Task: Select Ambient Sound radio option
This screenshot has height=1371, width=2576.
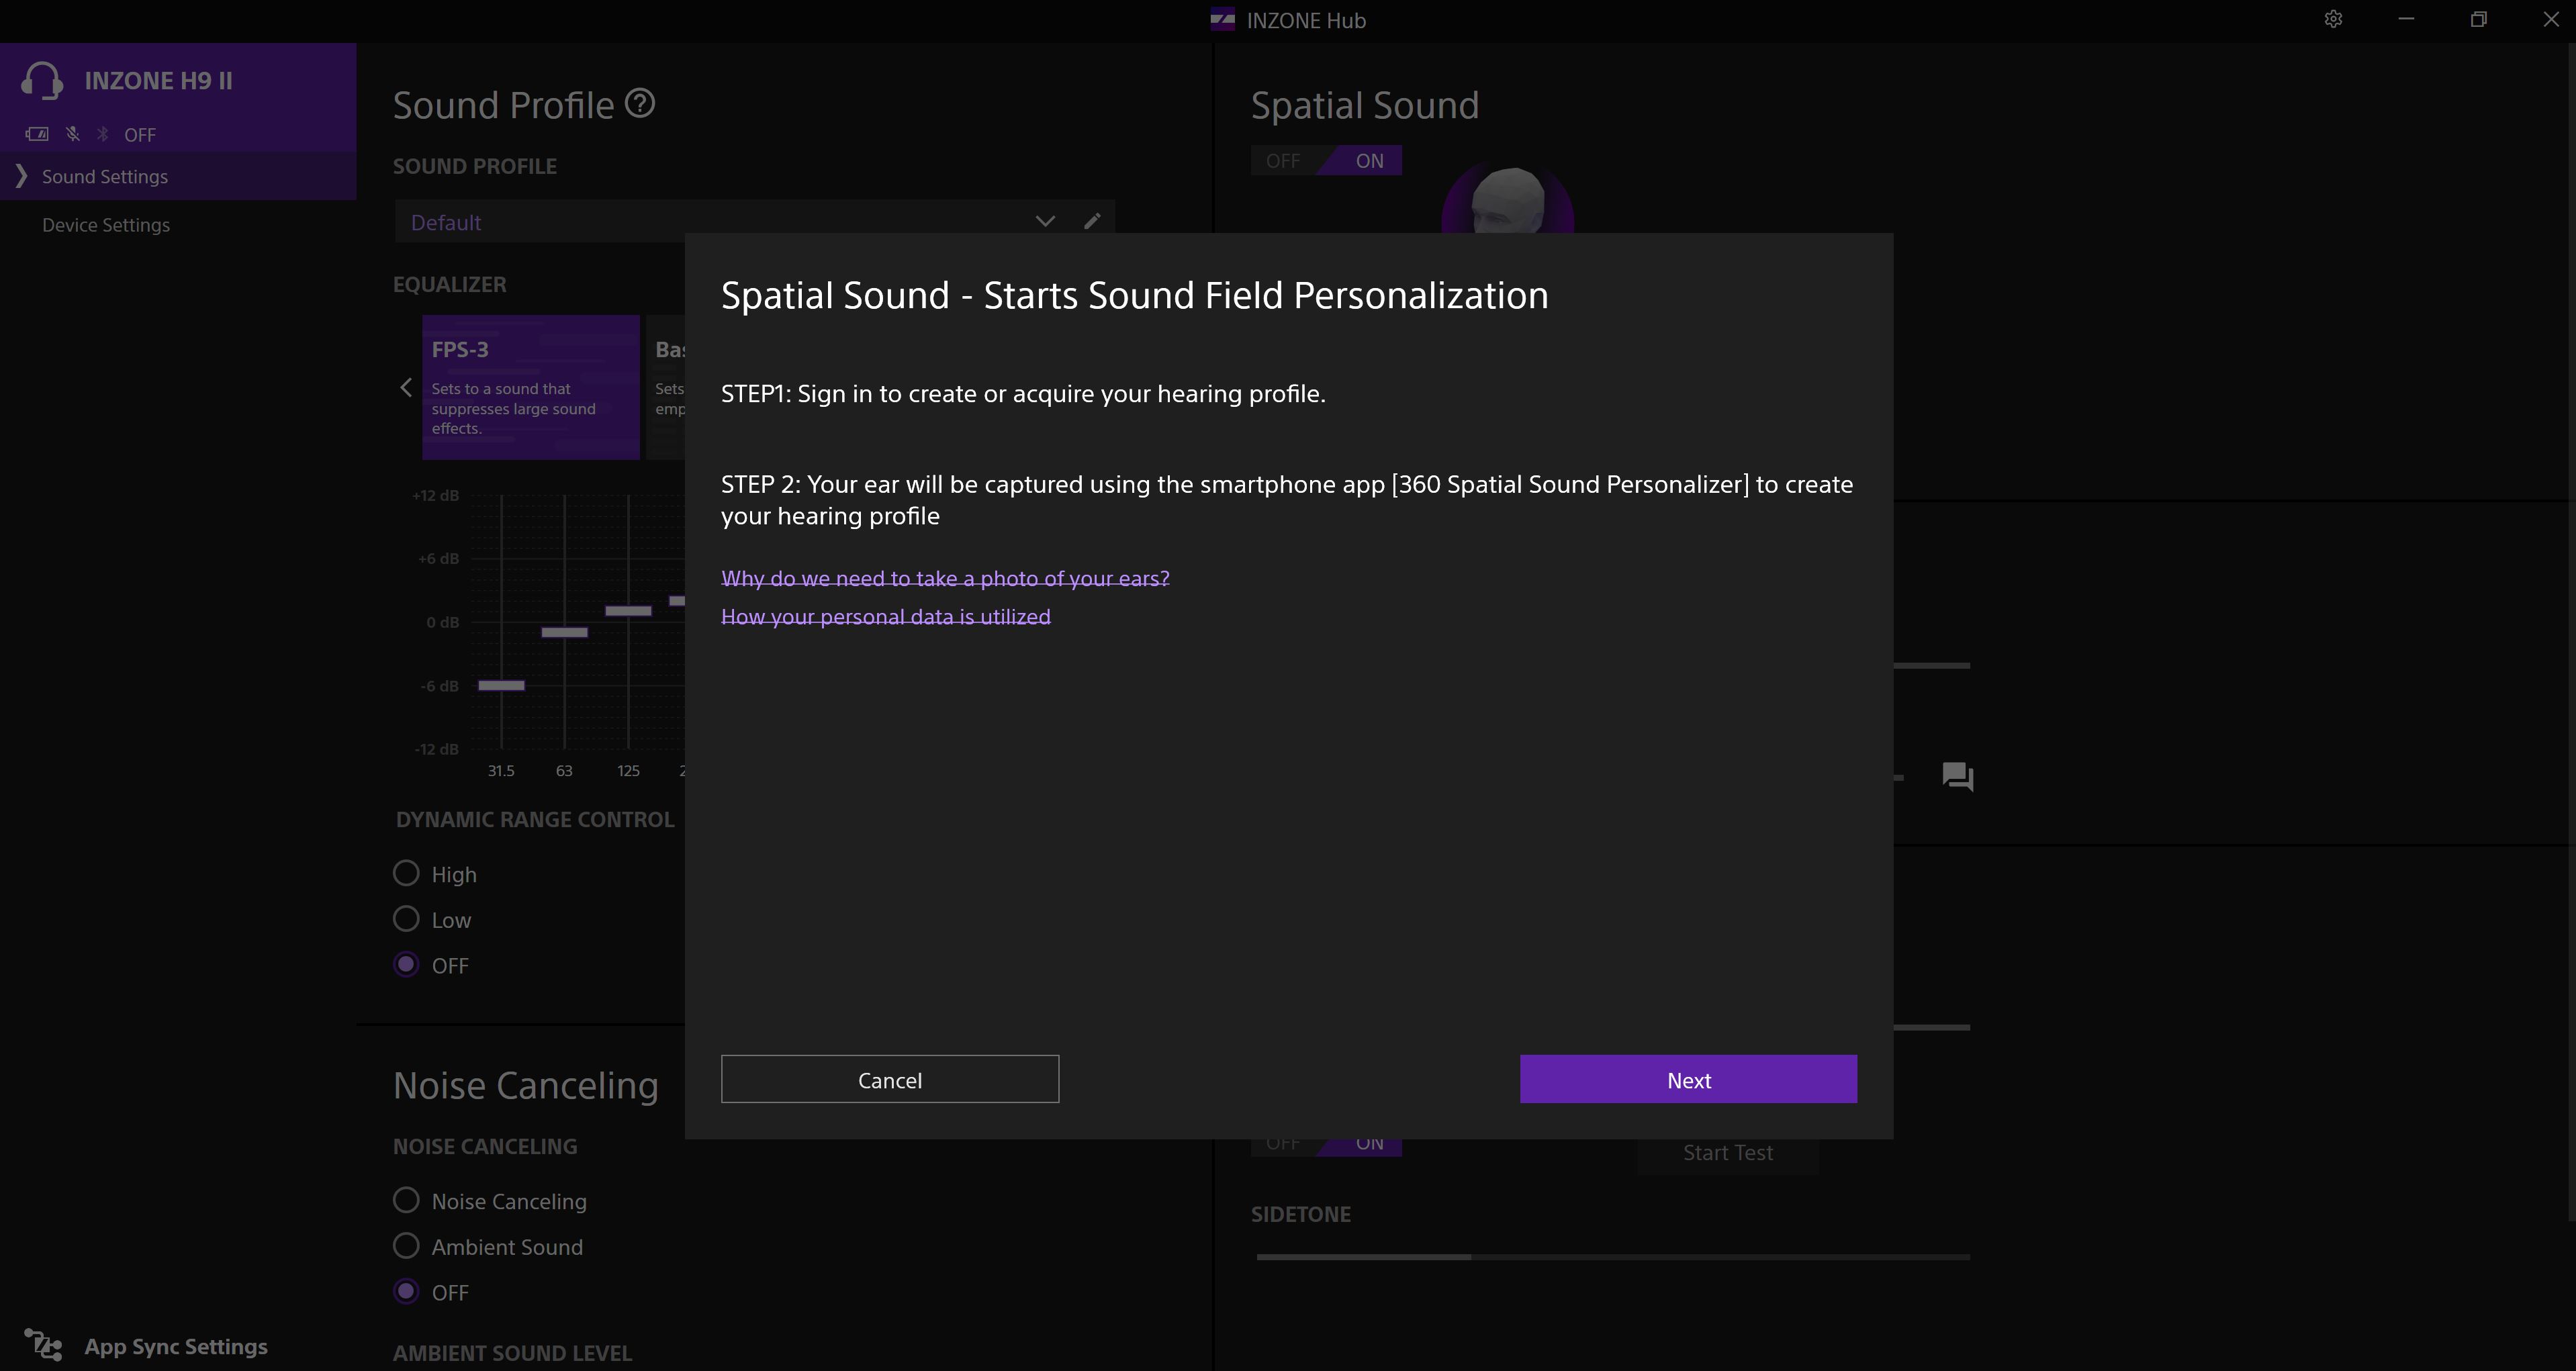Action: tap(406, 1246)
